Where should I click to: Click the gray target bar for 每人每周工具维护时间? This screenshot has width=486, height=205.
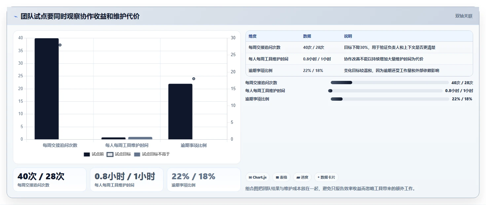tap(140, 138)
